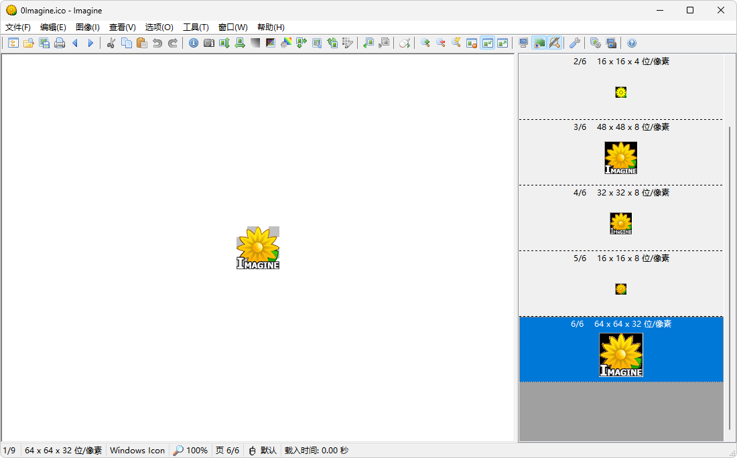The image size is (737, 458).
Task: Open the 工具(T) menu
Action: pyautogui.click(x=196, y=27)
